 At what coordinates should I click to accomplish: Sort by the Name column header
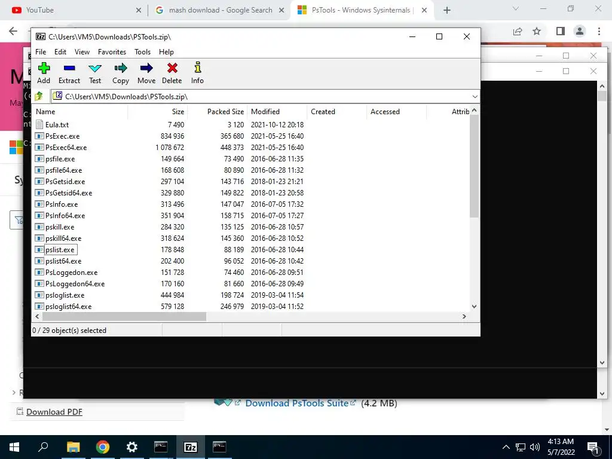coord(81,112)
